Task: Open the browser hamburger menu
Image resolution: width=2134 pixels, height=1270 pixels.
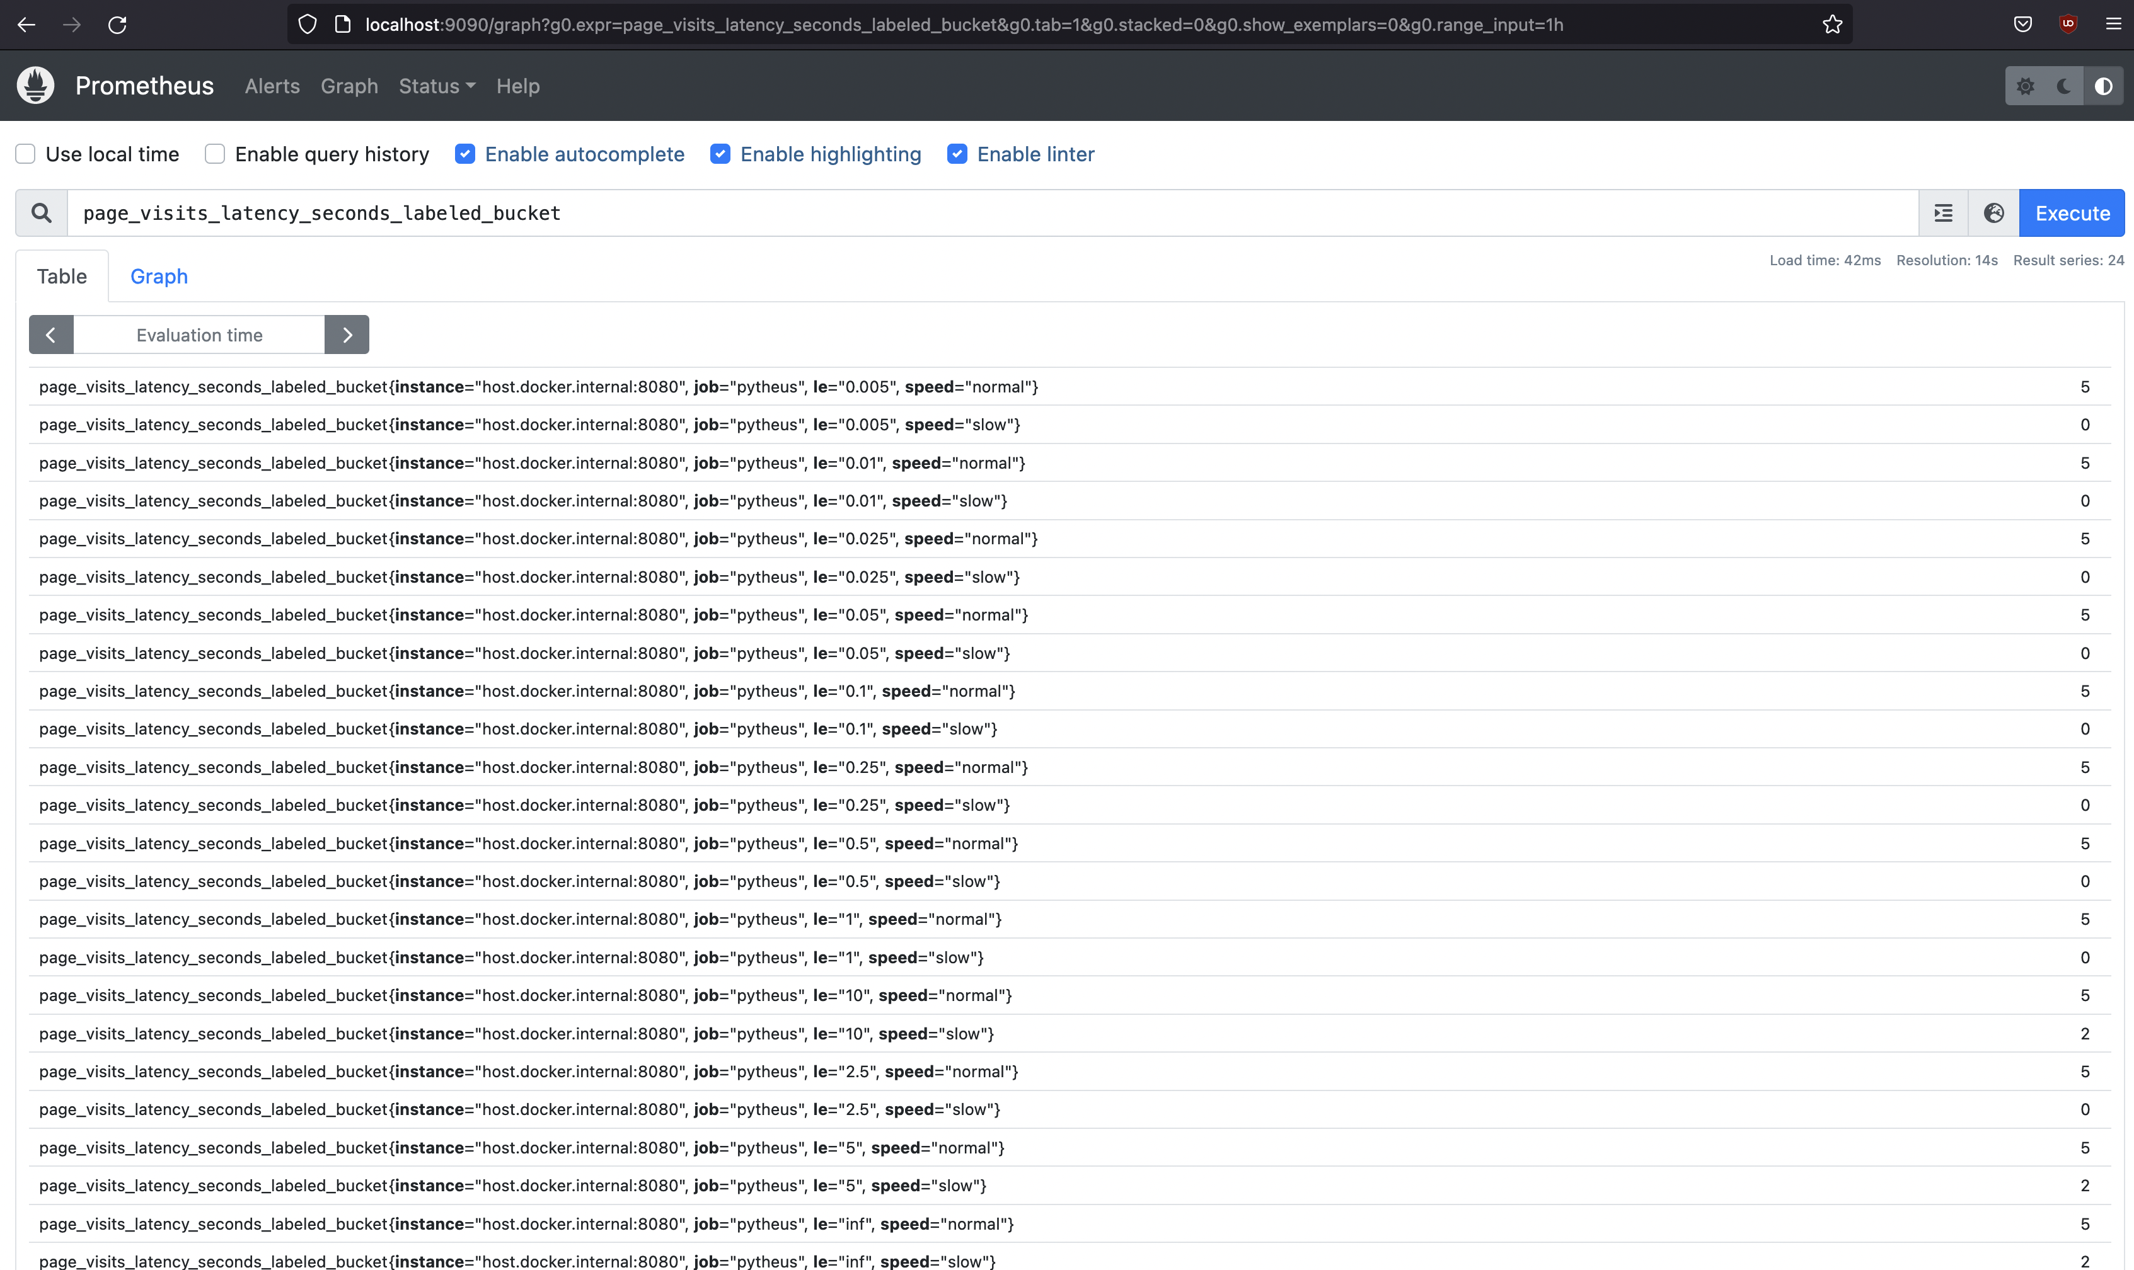Action: (x=2113, y=25)
